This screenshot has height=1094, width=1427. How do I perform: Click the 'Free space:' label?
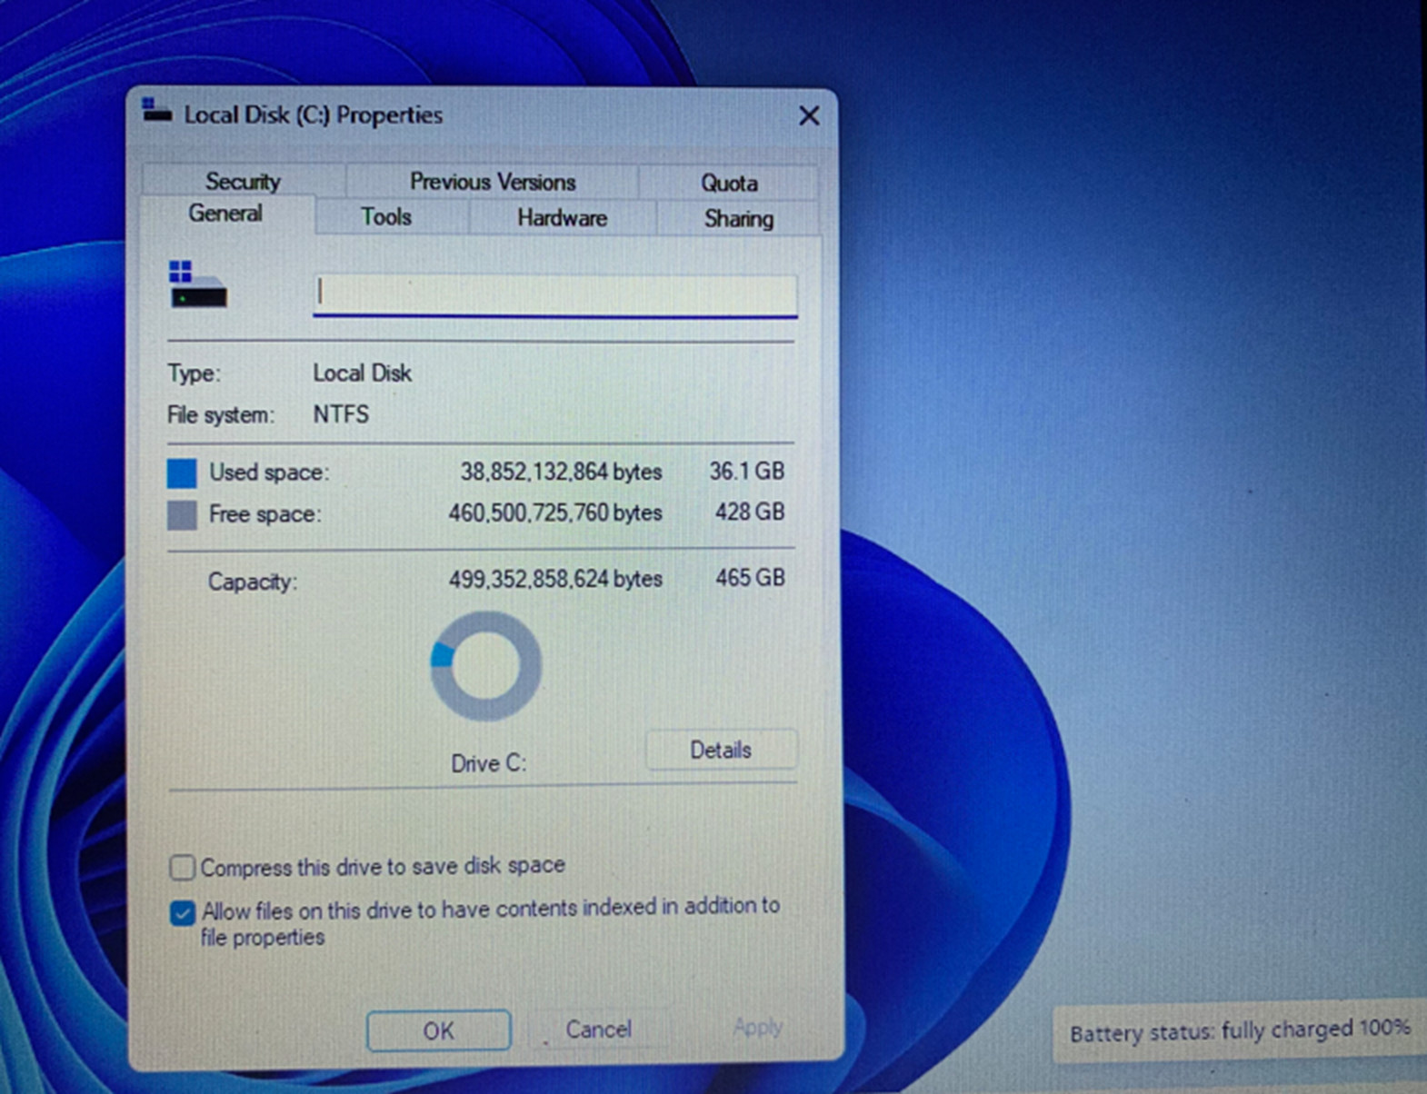pos(265,514)
